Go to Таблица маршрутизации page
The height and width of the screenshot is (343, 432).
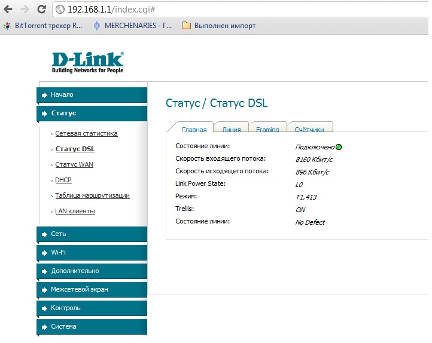coord(92,195)
